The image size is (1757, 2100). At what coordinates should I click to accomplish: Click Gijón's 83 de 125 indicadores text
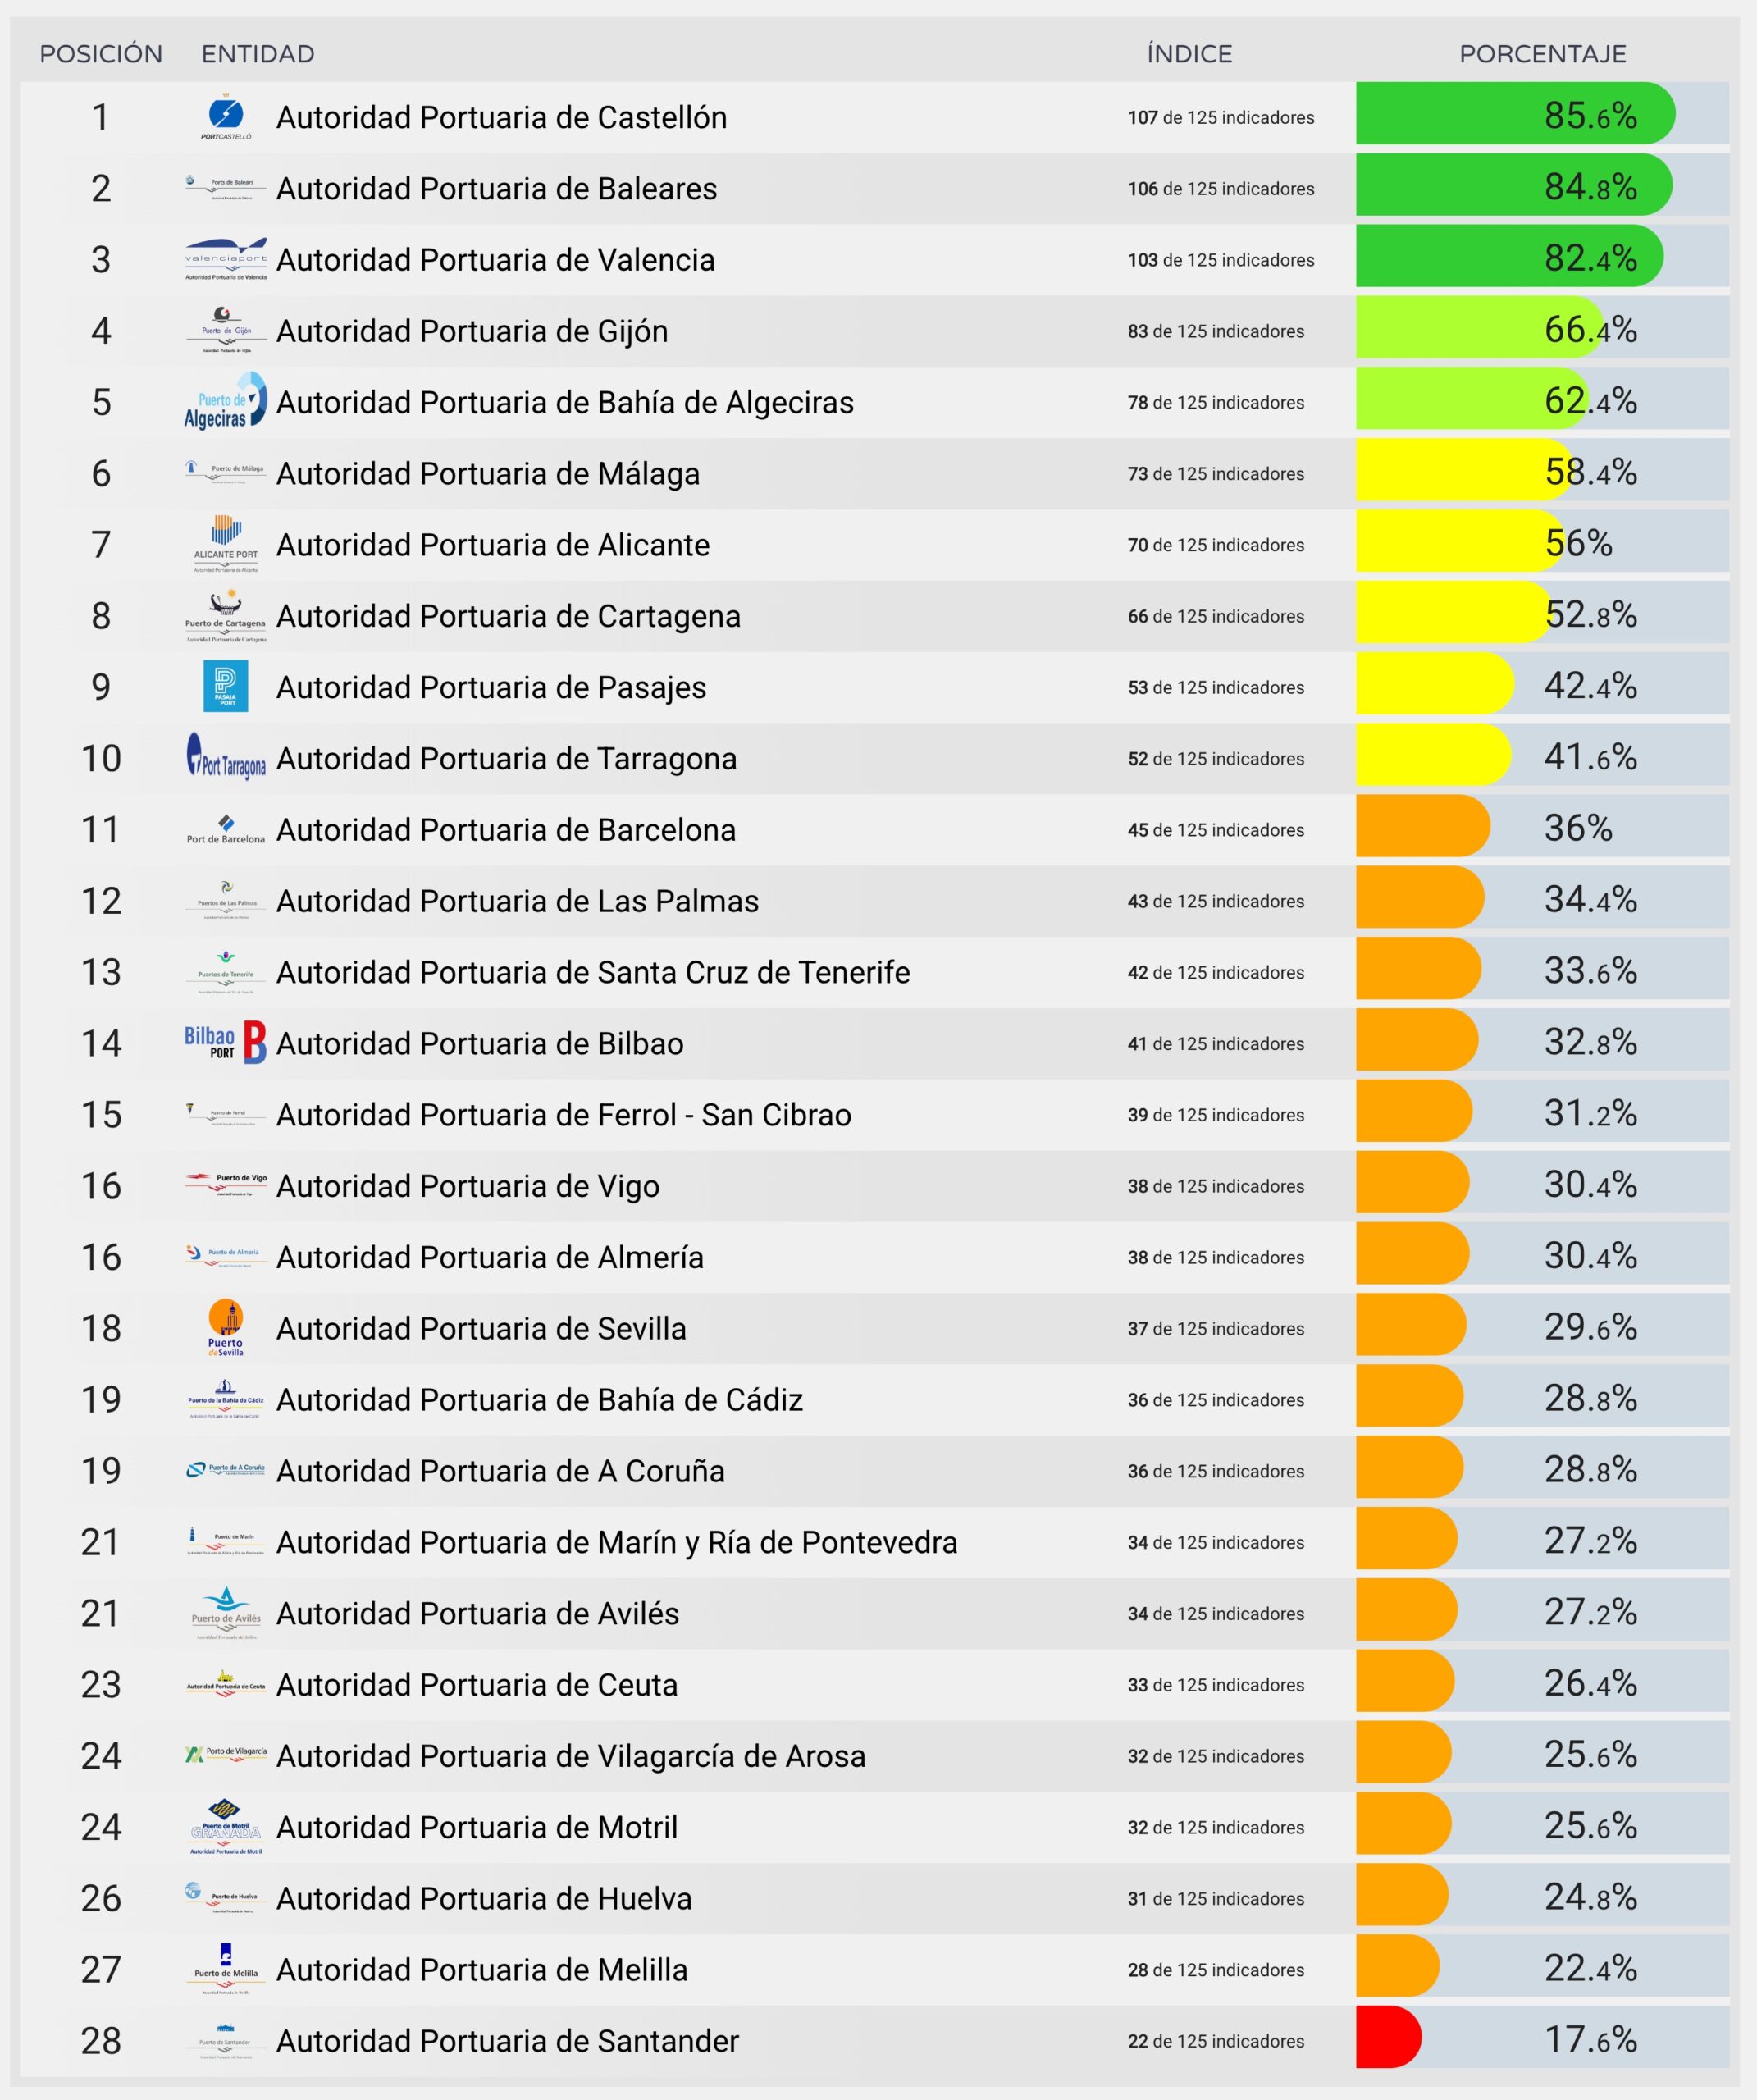point(1216,331)
